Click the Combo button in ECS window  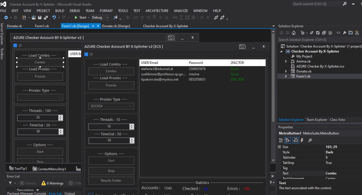point(111,71)
